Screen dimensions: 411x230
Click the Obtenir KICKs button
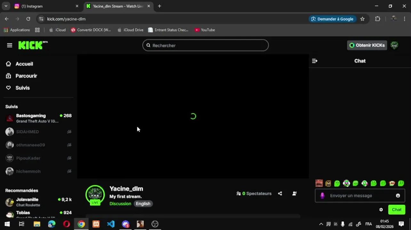click(367, 45)
